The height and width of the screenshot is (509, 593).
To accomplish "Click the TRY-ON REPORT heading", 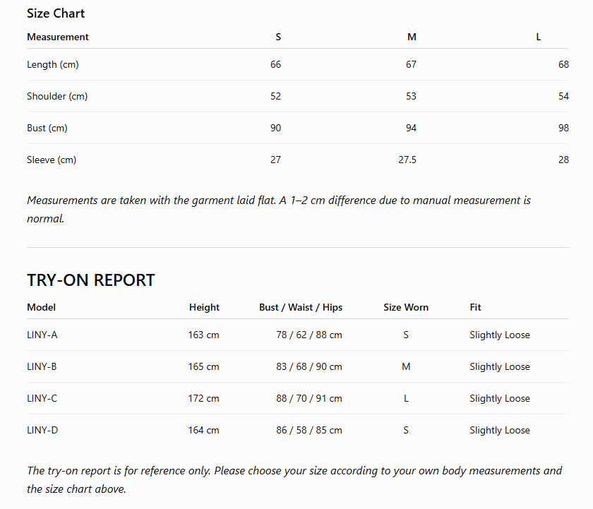I will click(x=91, y=280).
